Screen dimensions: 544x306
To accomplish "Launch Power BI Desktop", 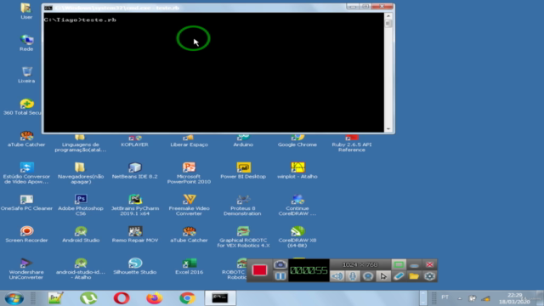I will coord(243,171).
